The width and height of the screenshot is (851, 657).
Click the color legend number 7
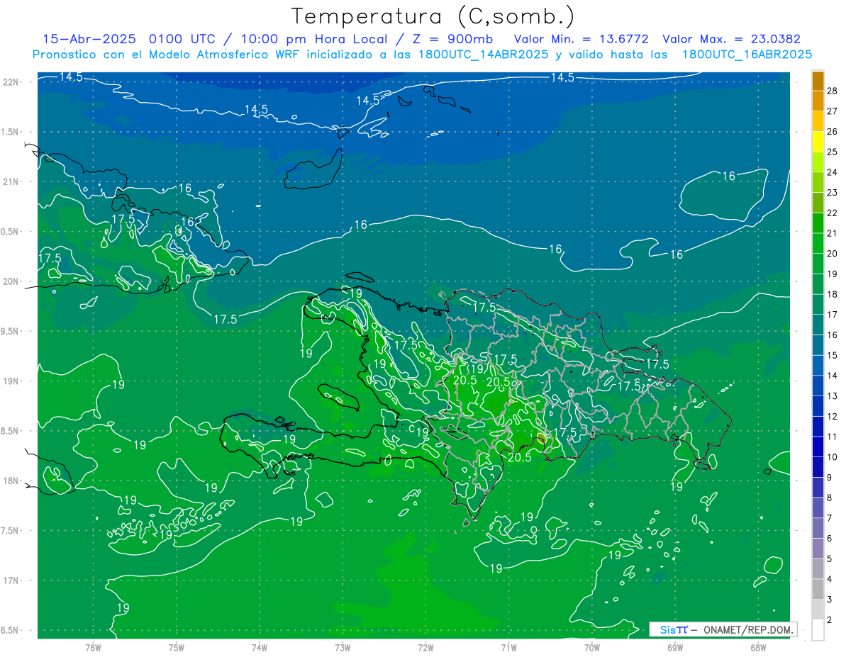point(830,518)
